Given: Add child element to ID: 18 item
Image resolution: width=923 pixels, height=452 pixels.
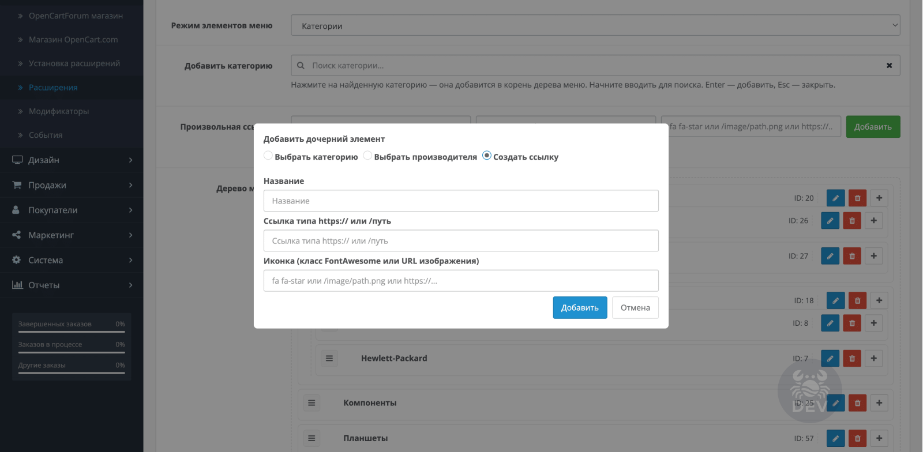Looking at the screenshot, I should 879,300.
